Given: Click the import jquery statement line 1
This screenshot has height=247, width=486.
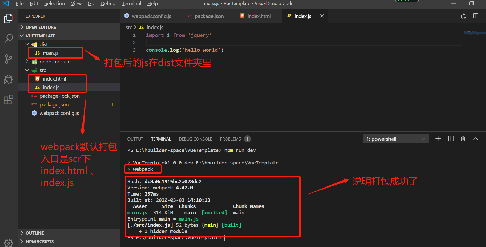Looking at the screenshot, I should pos(179,35).
